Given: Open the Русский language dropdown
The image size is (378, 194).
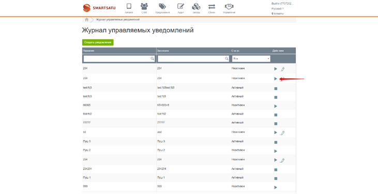Looking at the screenshot, I should pos(278,9).
